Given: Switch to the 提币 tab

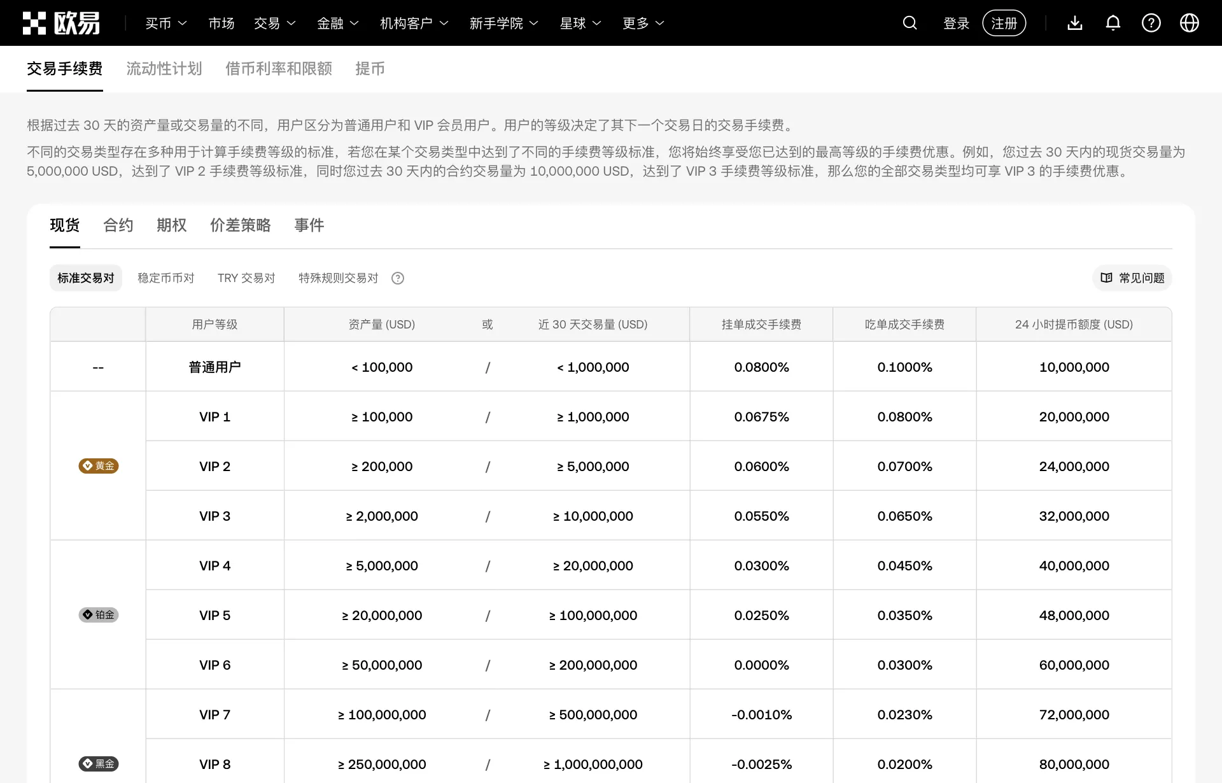Looking at the screenshot, I should pos(370,69).
